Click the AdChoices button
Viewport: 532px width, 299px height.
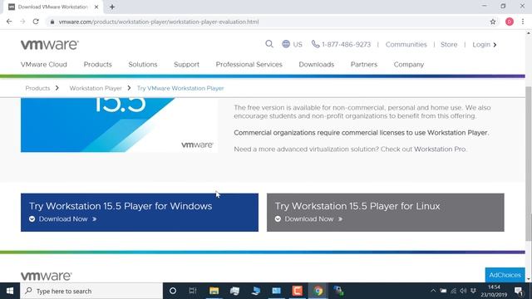coord(505,275)
